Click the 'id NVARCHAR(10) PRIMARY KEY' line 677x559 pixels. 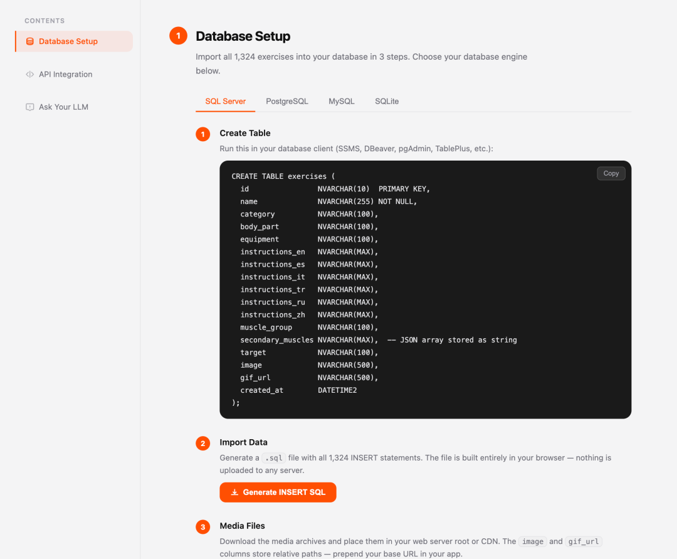point(335,189)
